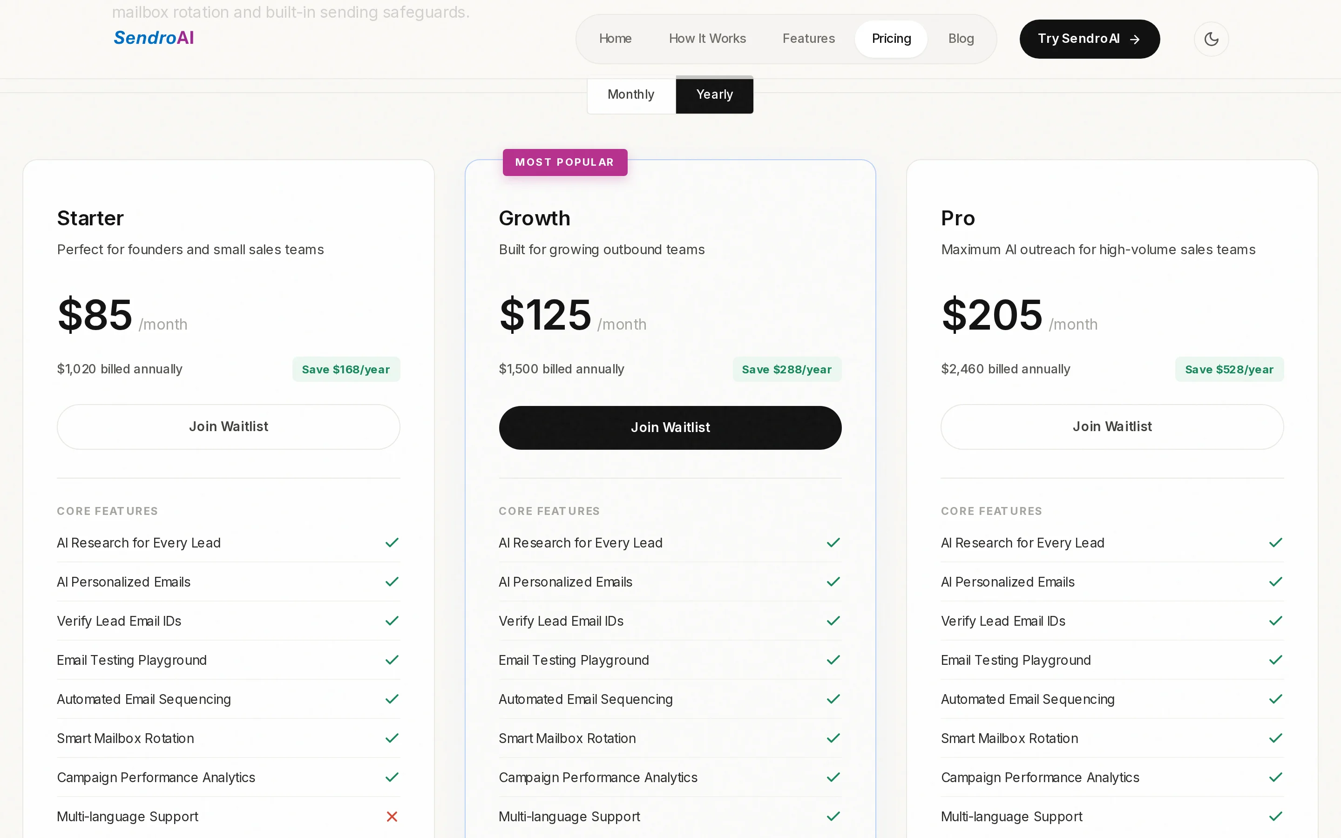Click Growth's checkmark for Campaign Performance Analytics
Screen dimensions: 1341x838
[833, 777]
